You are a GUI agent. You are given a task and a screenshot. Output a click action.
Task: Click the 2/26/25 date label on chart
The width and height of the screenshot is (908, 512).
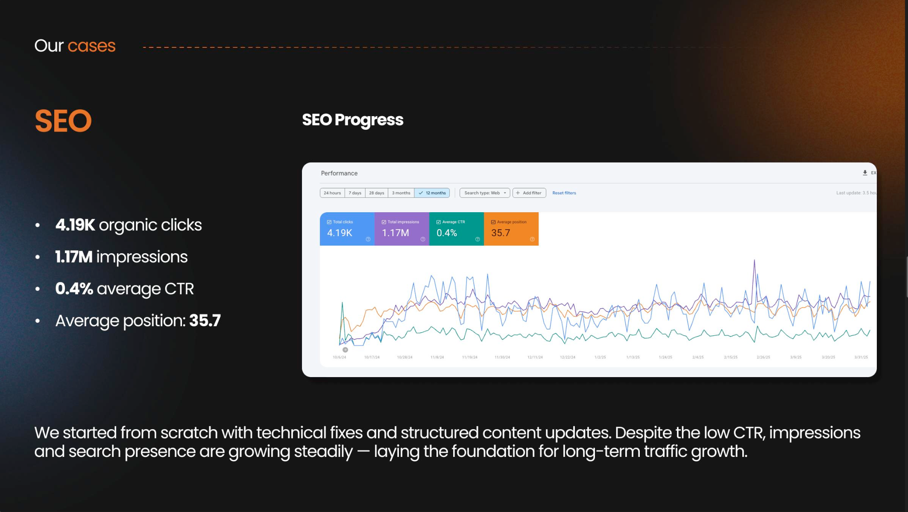click(x=763, y=357)
